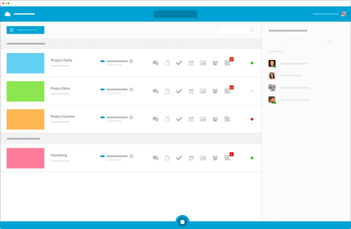
Task: Open the Marketing activity feed with 6 badge
Action: coord(228,158)
